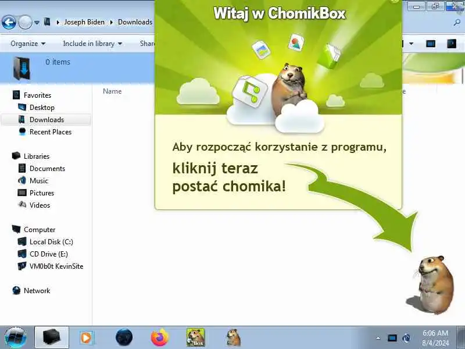Image resolution: width=465 pixels, height=349 pixels.
Task: Open CD Drive (E:)
Action: pyautogui.click(x=49, y=254)
